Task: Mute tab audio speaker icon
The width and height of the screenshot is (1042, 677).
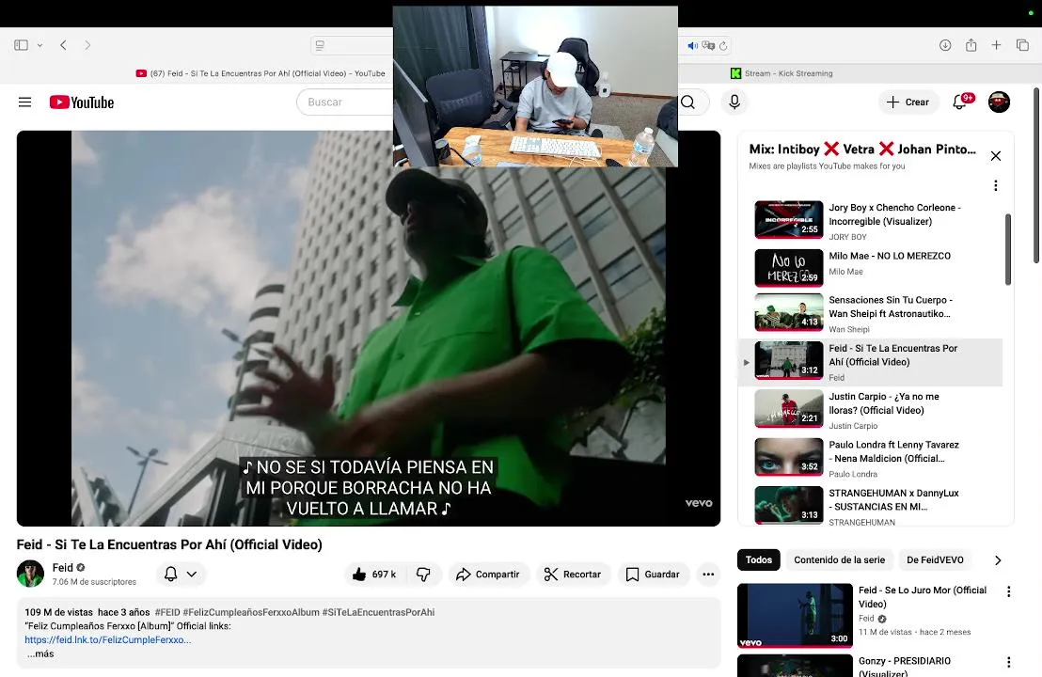Action: coord(692,45)
